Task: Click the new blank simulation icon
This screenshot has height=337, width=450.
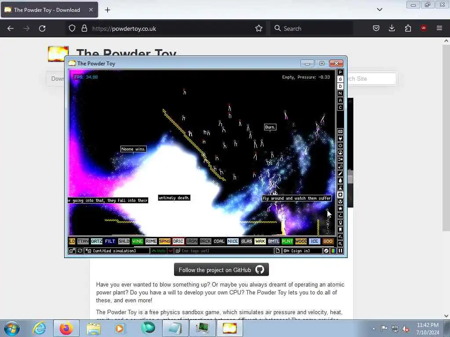Action: (278, 251)
